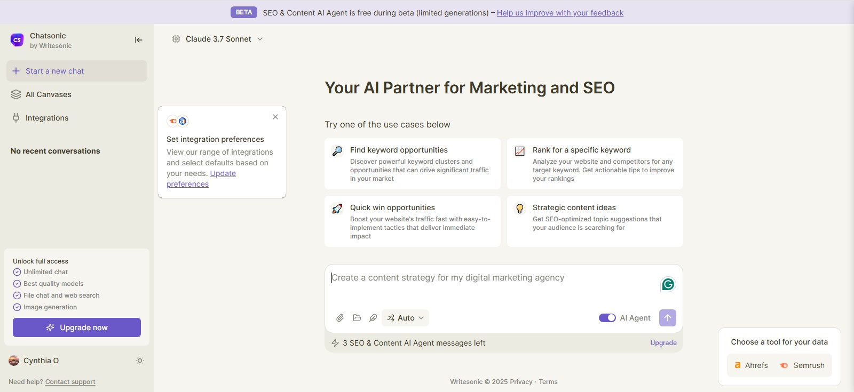Screen dimensions: 854x392
Task: Open the Claude 3.7 Sonnet model selector
Action: tap(218, 39)
